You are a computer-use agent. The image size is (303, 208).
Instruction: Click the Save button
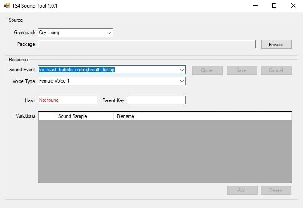click(x=242, y=70)
